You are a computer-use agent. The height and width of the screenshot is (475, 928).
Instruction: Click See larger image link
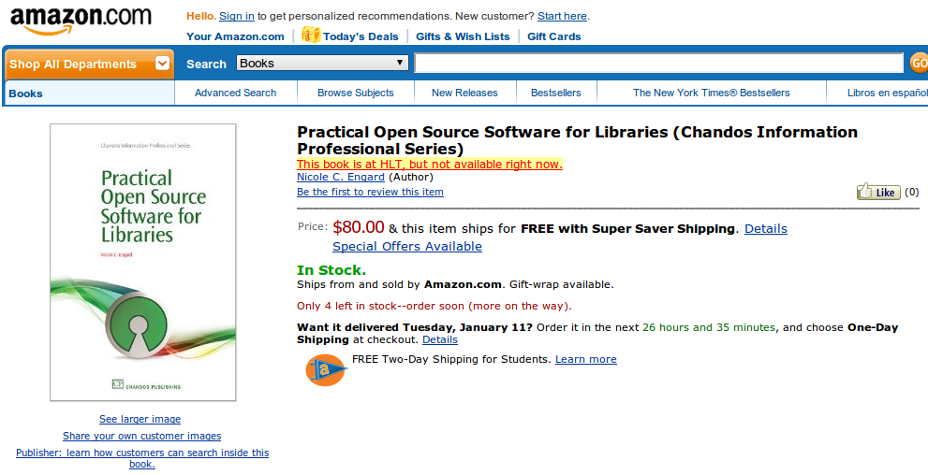tap(140, 419)
